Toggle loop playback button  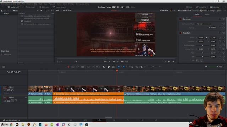pos(127,62)
